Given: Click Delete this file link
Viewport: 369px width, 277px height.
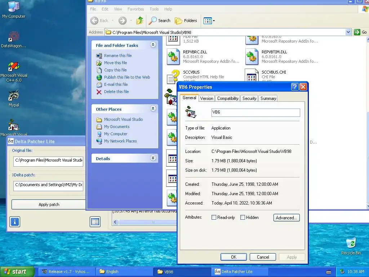Looking at the screenshot, I should (x=116, y=92).
